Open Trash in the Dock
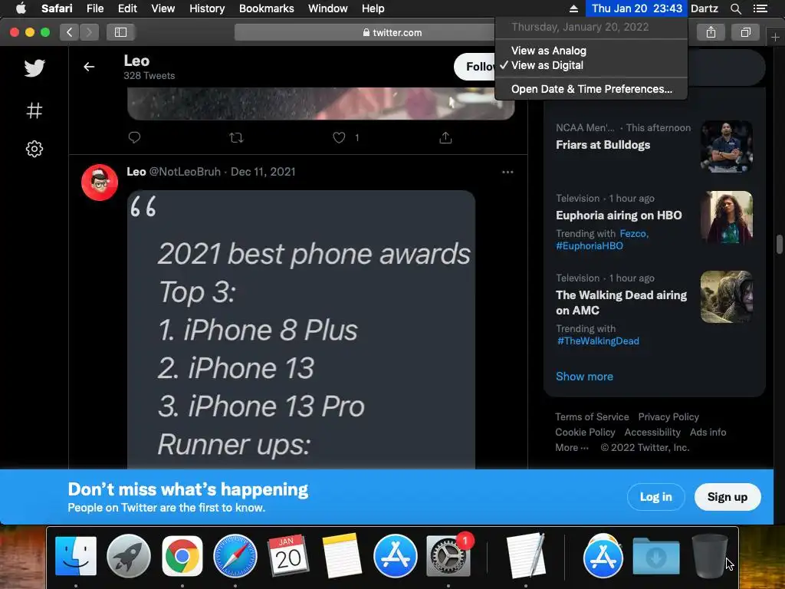The image size is (785, 589). pos(709,556)
